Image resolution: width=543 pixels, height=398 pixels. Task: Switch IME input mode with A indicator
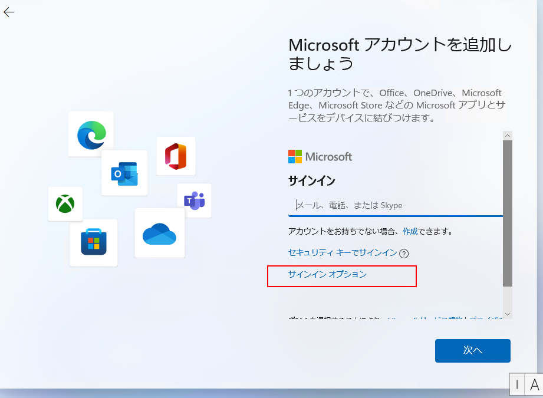coord(534,384)
